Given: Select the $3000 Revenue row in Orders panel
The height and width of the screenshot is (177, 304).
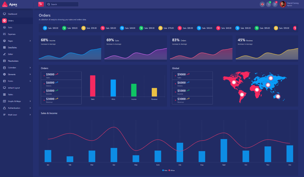Looking at the screenshot, I should point(61,100).
